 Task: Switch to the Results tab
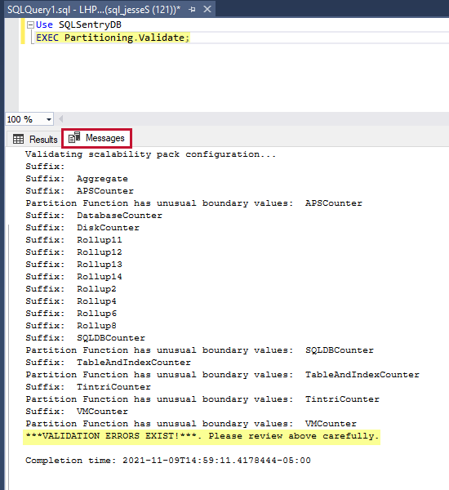(35, 139)
